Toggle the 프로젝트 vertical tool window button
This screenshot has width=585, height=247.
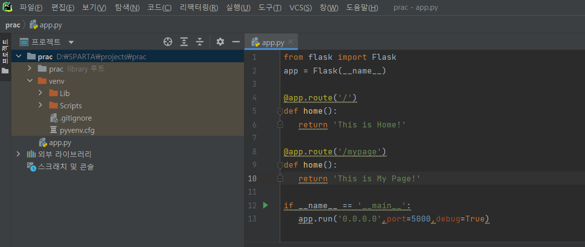pos(5,51)
